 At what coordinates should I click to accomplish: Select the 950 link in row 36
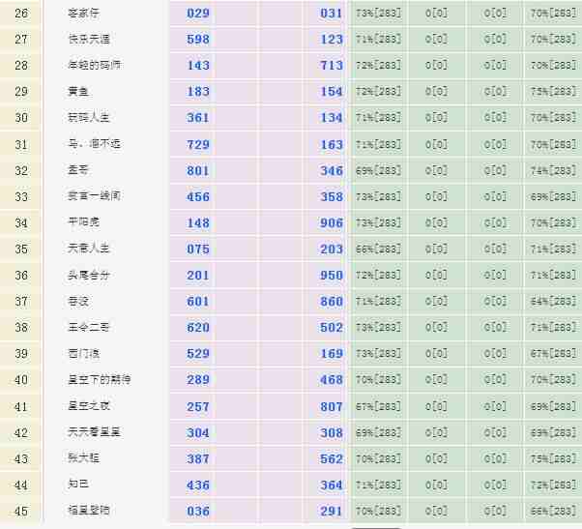(x=332, y=276)
